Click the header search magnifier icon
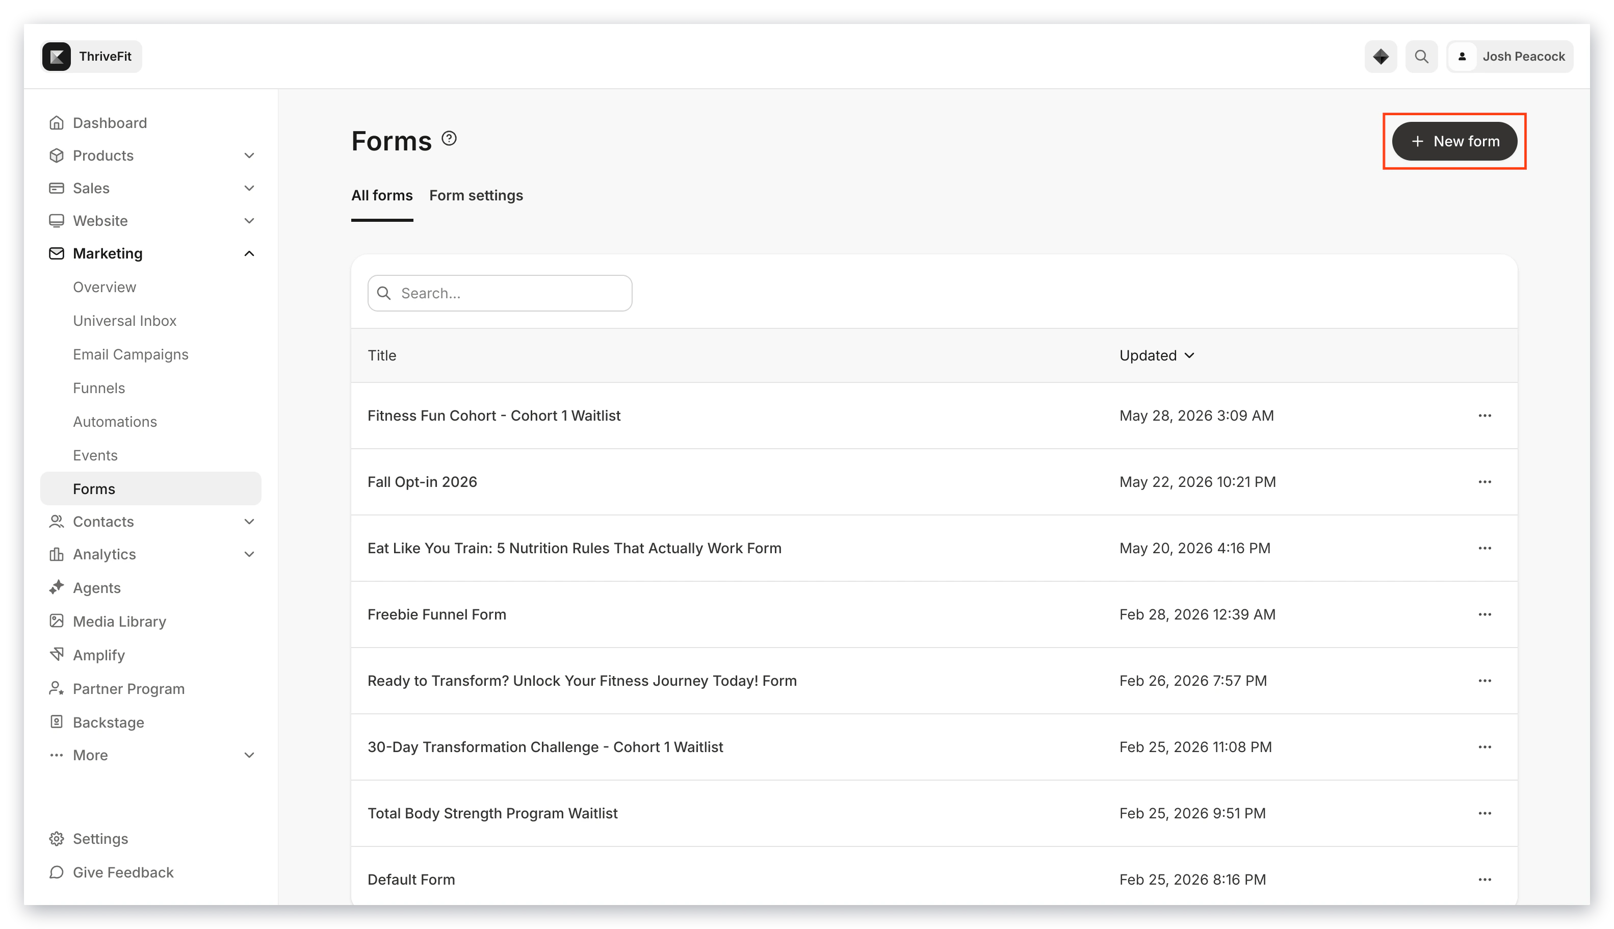Viewport: 1614px width, 929px height. [x=1421, y=56]
